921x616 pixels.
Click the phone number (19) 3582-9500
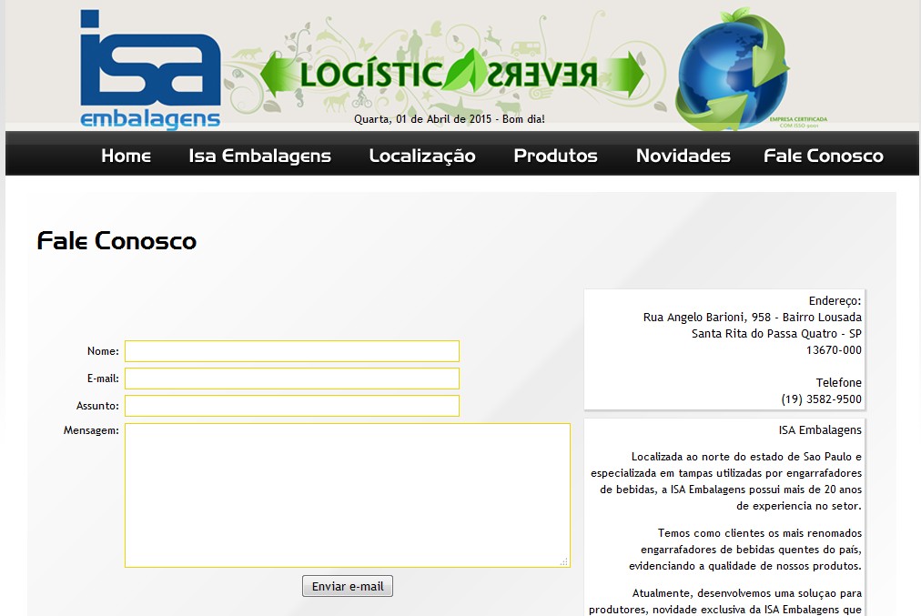tap(821, 399)
